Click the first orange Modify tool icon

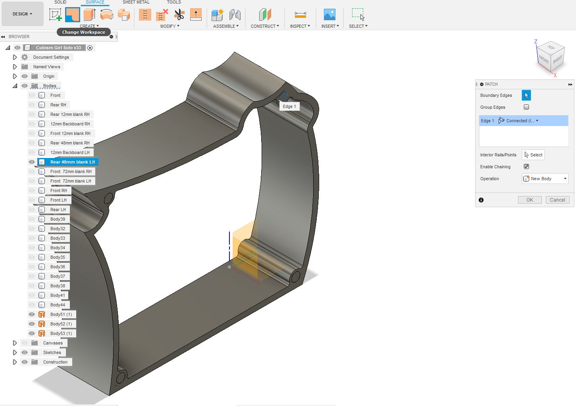[x=145, y=15]
